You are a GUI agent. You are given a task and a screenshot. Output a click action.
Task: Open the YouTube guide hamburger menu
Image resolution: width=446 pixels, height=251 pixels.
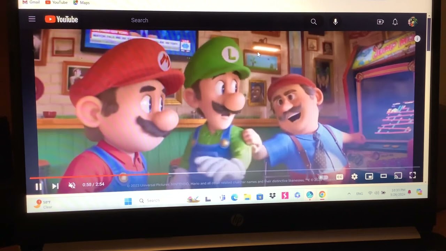[x=32, y=19]
